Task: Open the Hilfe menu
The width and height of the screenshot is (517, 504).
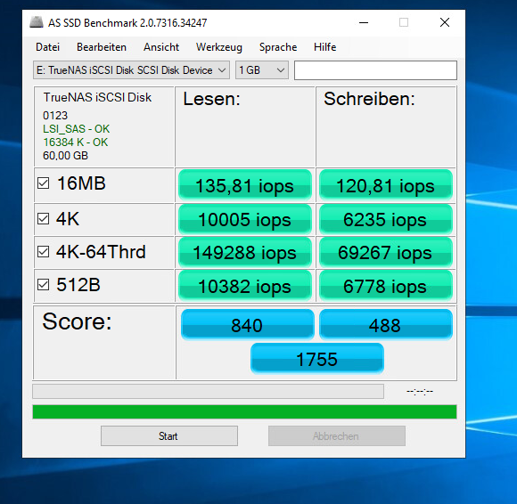Action: [324, 47]
